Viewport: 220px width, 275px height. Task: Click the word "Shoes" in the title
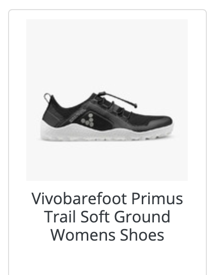pyautogui.click(x=142, y=235)
